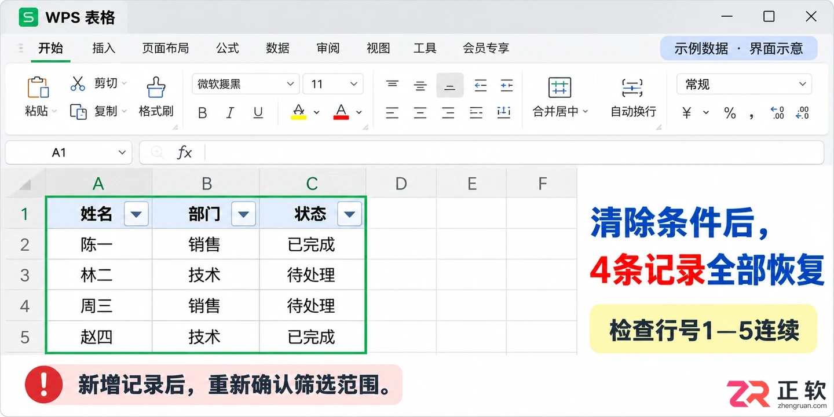This screenshot has width=834, height=417.
Task: Align text to vertical middle
Action: 420,86
